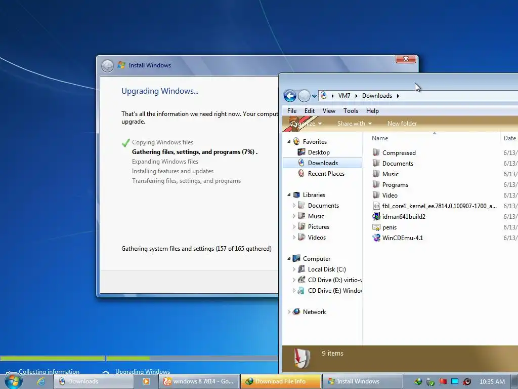Screen dimensions: 518x389
Task: Select the Video folder icon
Action: [376, 195]
